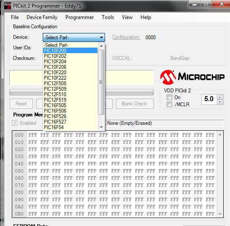Pick PIC16F527 in the dropdown
This screenshot has height=226, width=230.
pos(70,122)
